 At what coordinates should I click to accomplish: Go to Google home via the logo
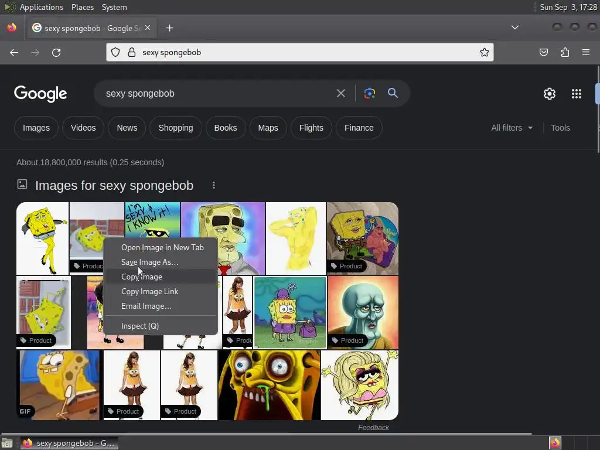tap(40, 94)
